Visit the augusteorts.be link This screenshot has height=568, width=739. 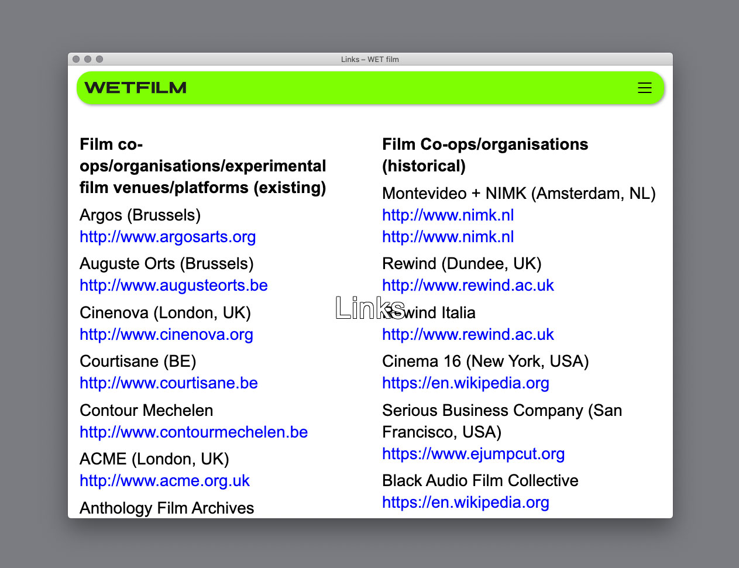coord(174,285)
